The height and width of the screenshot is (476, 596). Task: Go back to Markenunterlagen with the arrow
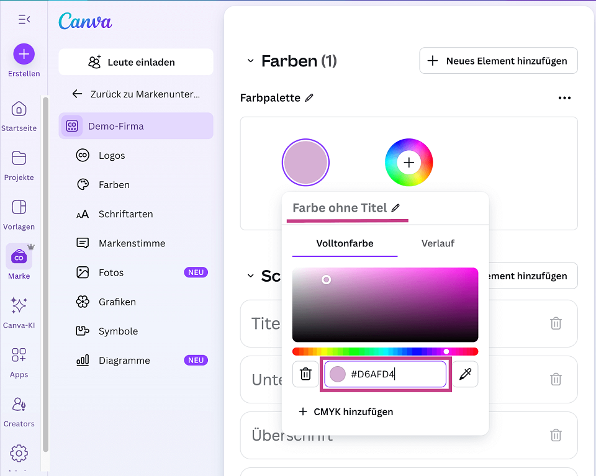pyautogui.click(x=76, y=94)
